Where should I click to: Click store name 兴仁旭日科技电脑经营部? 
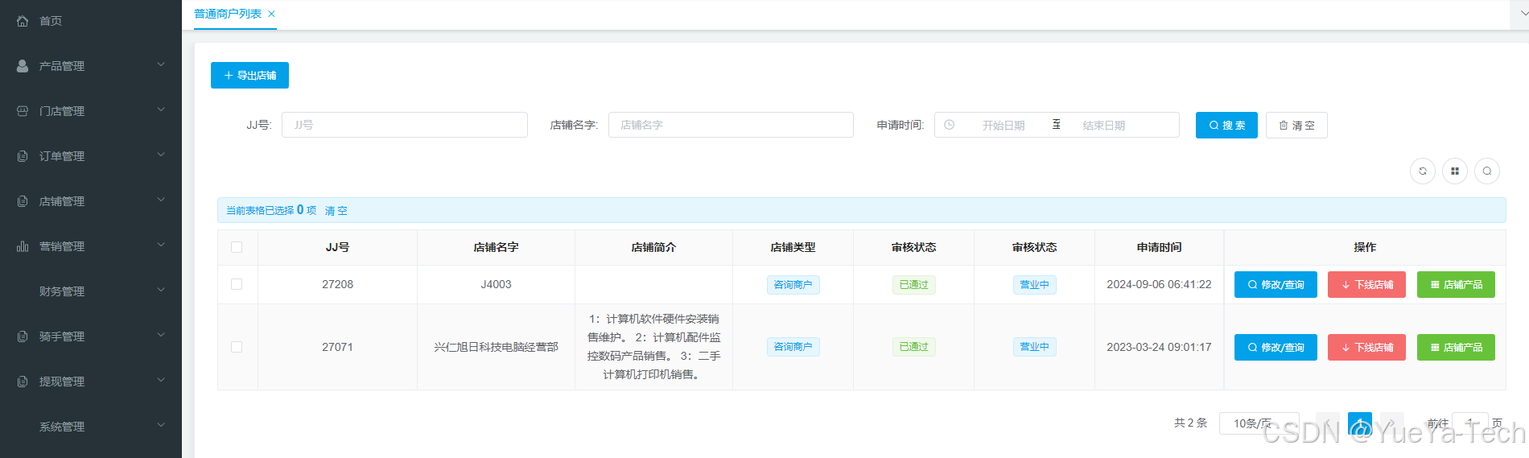[496, 347]
